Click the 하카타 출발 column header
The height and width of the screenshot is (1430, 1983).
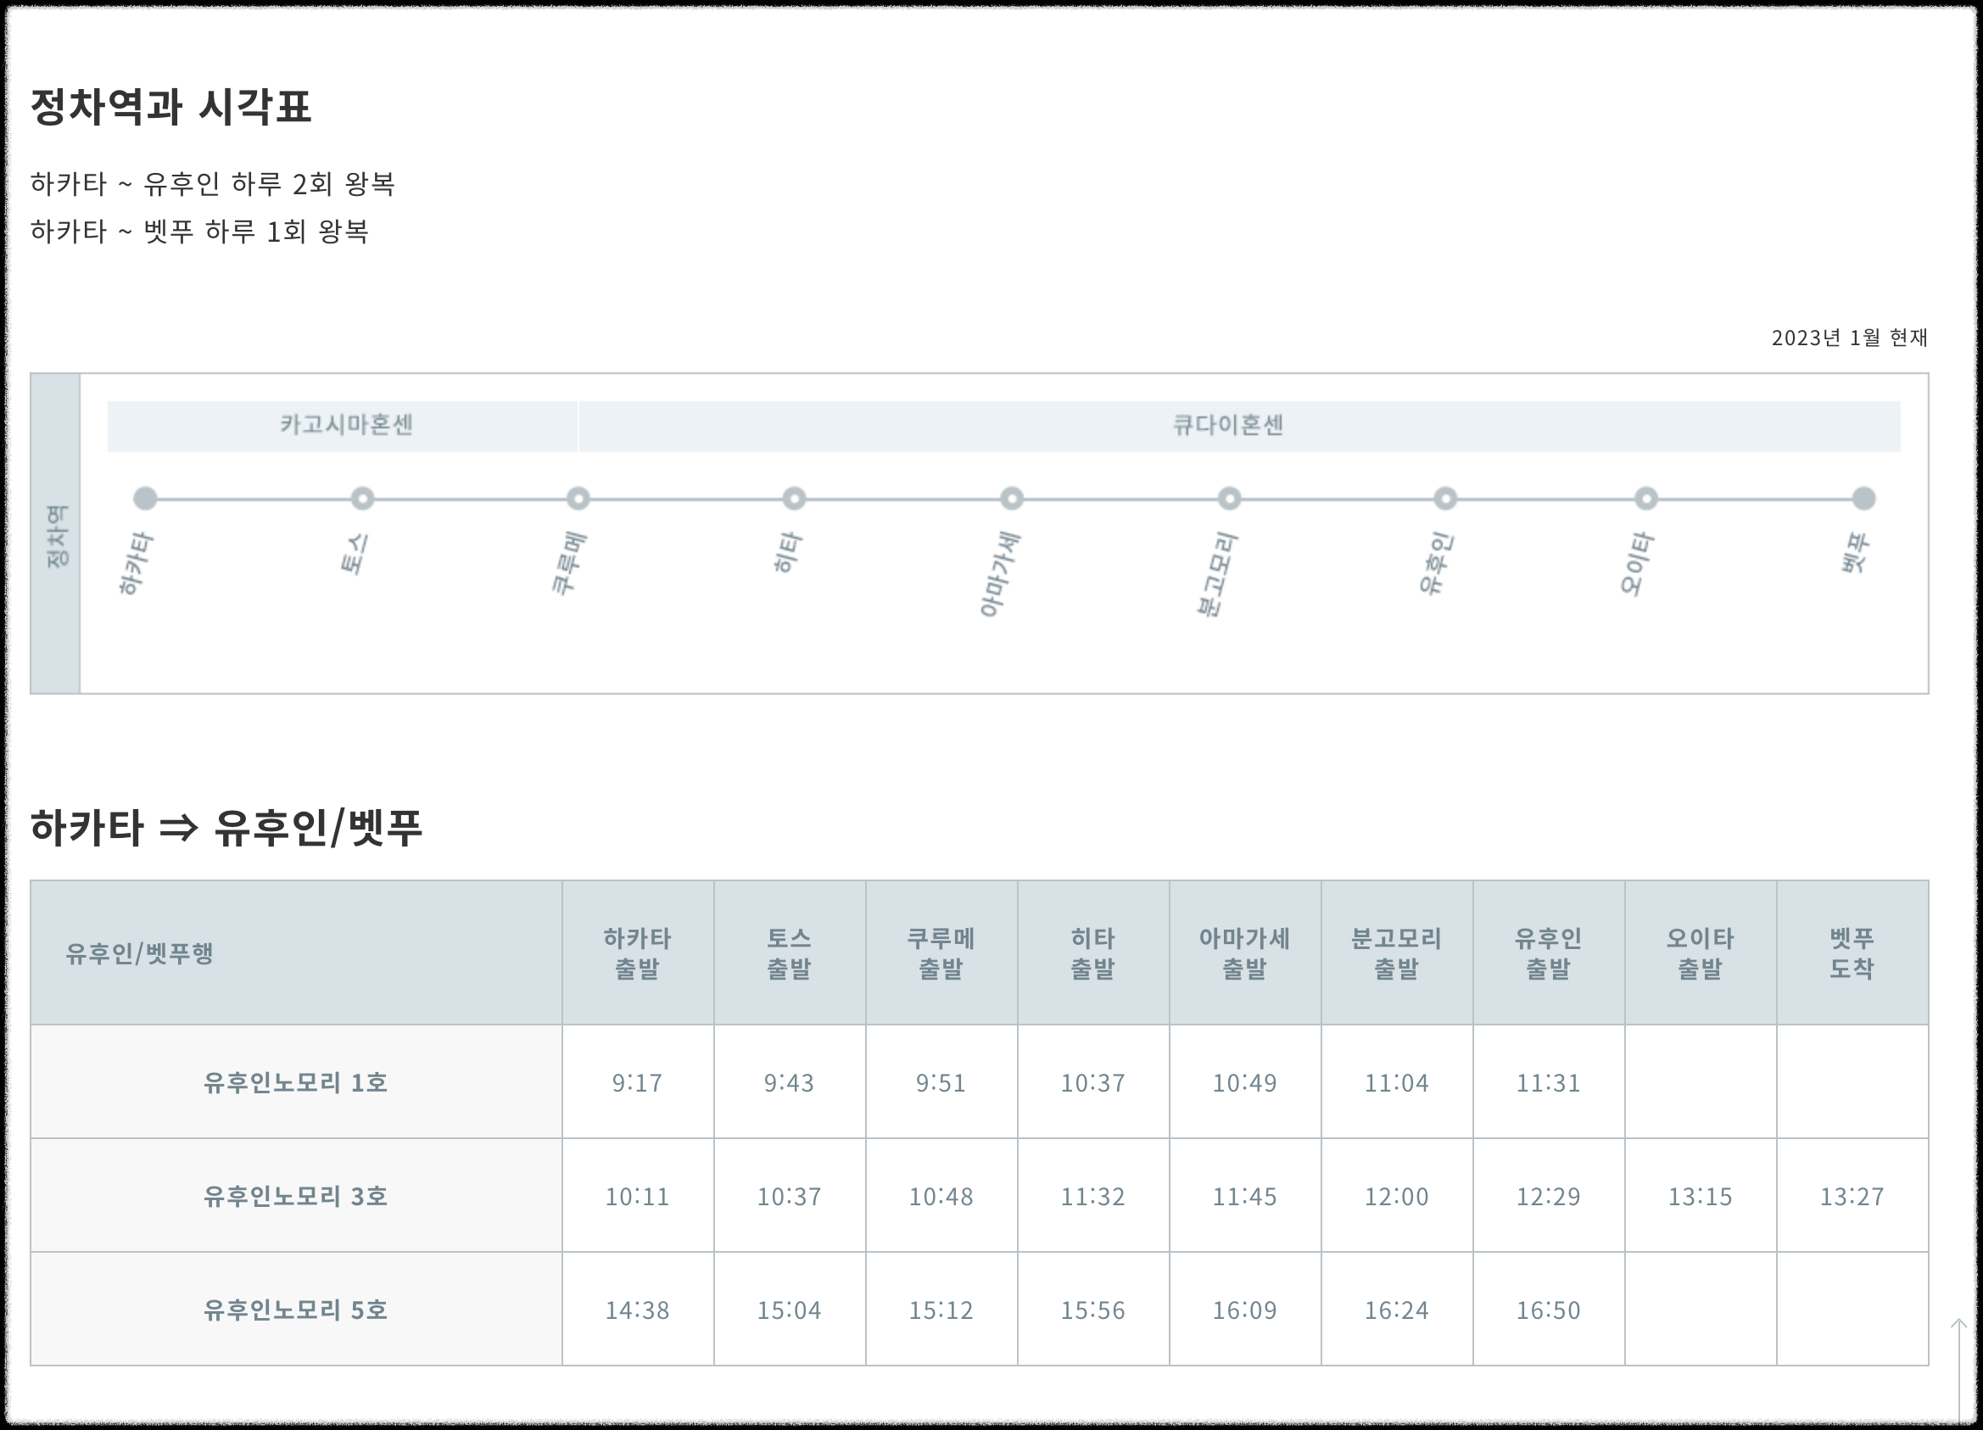click(638, 952)
